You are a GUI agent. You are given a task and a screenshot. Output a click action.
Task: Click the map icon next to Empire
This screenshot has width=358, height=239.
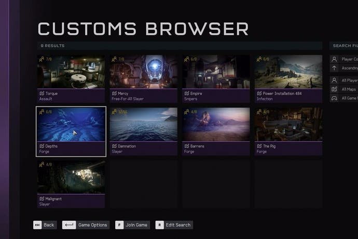pyautogui.click(x=187, y=94)
